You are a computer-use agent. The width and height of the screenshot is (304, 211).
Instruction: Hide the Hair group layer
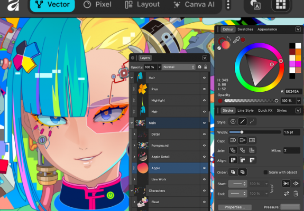(x=205, y=78)
